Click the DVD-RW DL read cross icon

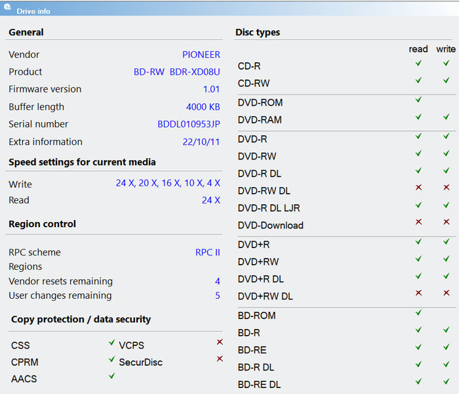(418, 187)
